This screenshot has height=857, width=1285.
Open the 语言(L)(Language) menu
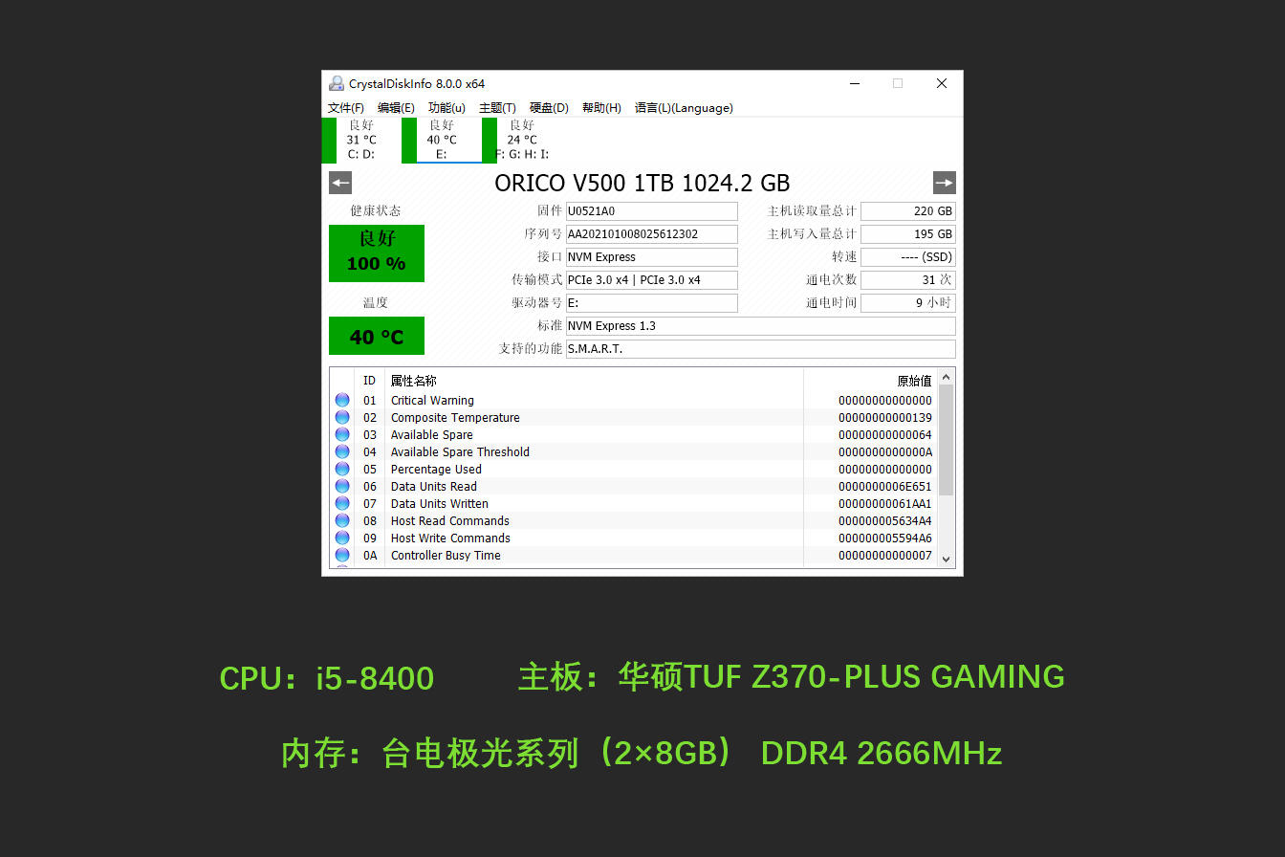tap(684, 108)
